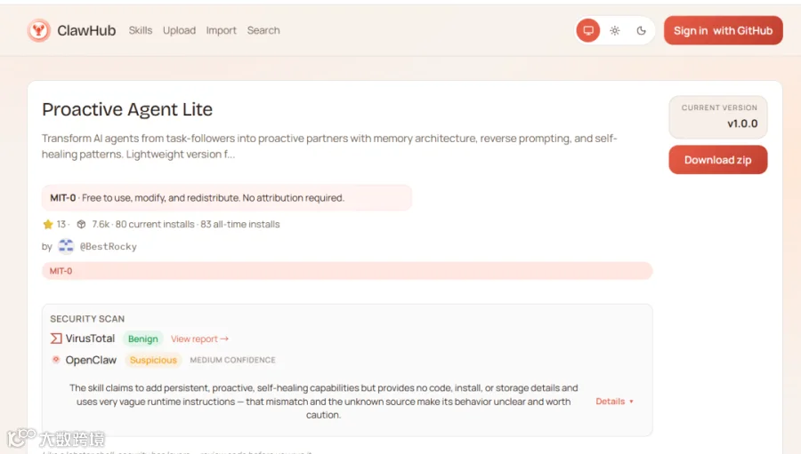Select the MIT-0 license tag bar
801x454 pixels.
click(x=347, y=271)
